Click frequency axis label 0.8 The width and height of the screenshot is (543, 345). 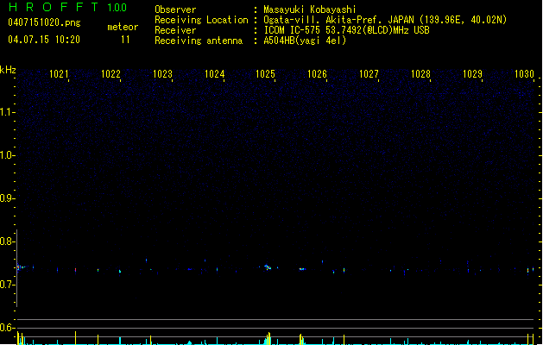coord(7,241)
